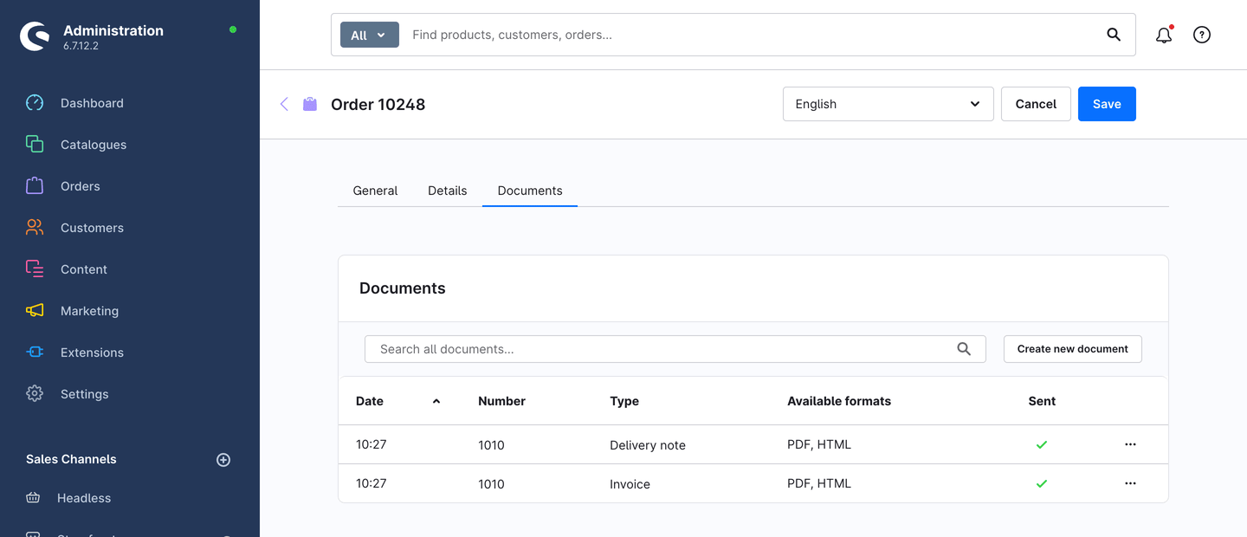Image resolution: width=1247 pixels, height=537 pixels.
Task: Click the Available formats column header
Action: click(839, 401)
